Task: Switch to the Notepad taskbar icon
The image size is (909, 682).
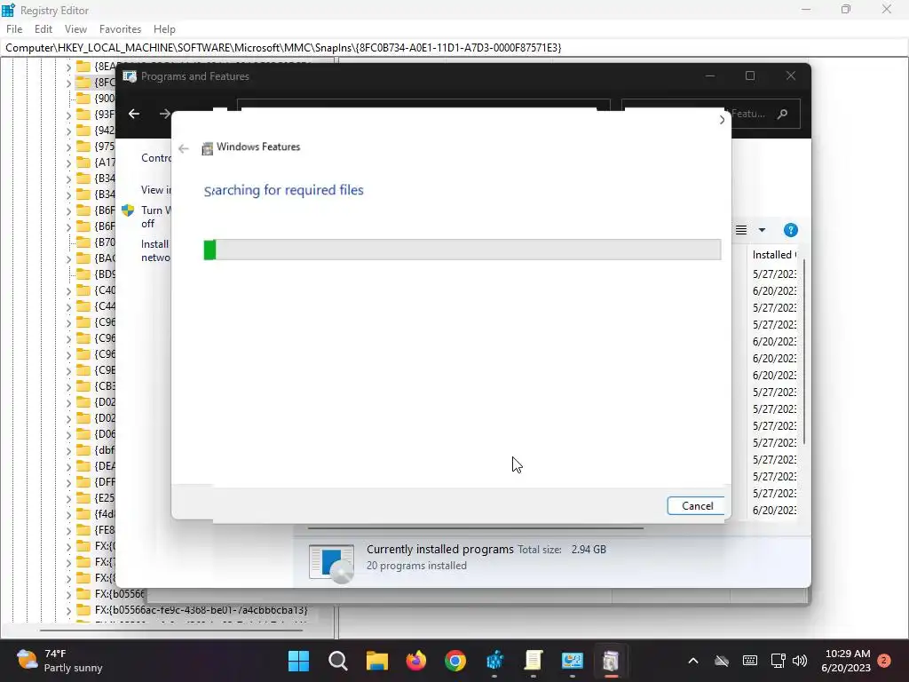Action: click(x=534, y=661)
